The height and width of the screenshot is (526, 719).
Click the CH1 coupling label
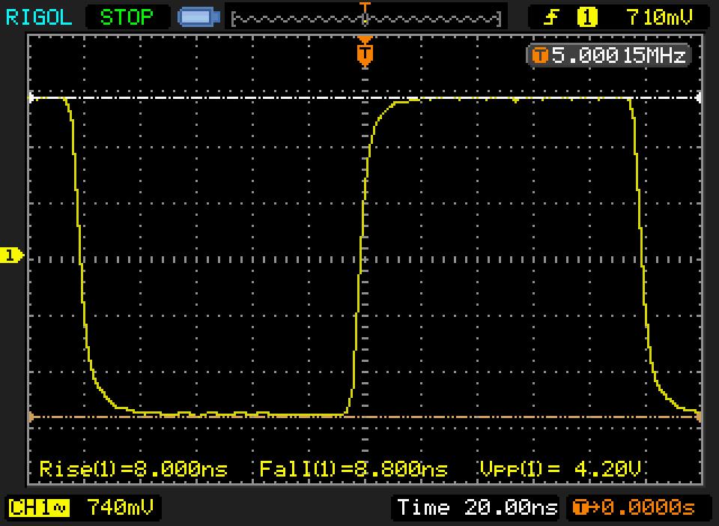click(x=39, y=508)
